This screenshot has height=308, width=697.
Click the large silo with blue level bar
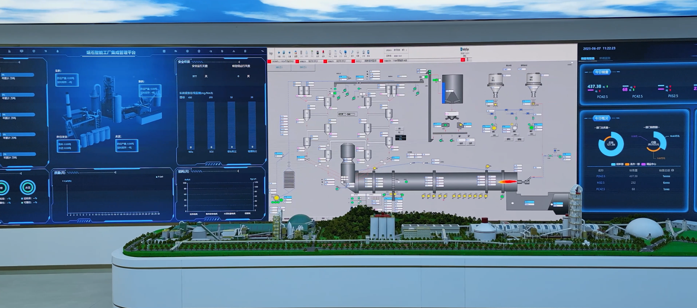[452, 89]
